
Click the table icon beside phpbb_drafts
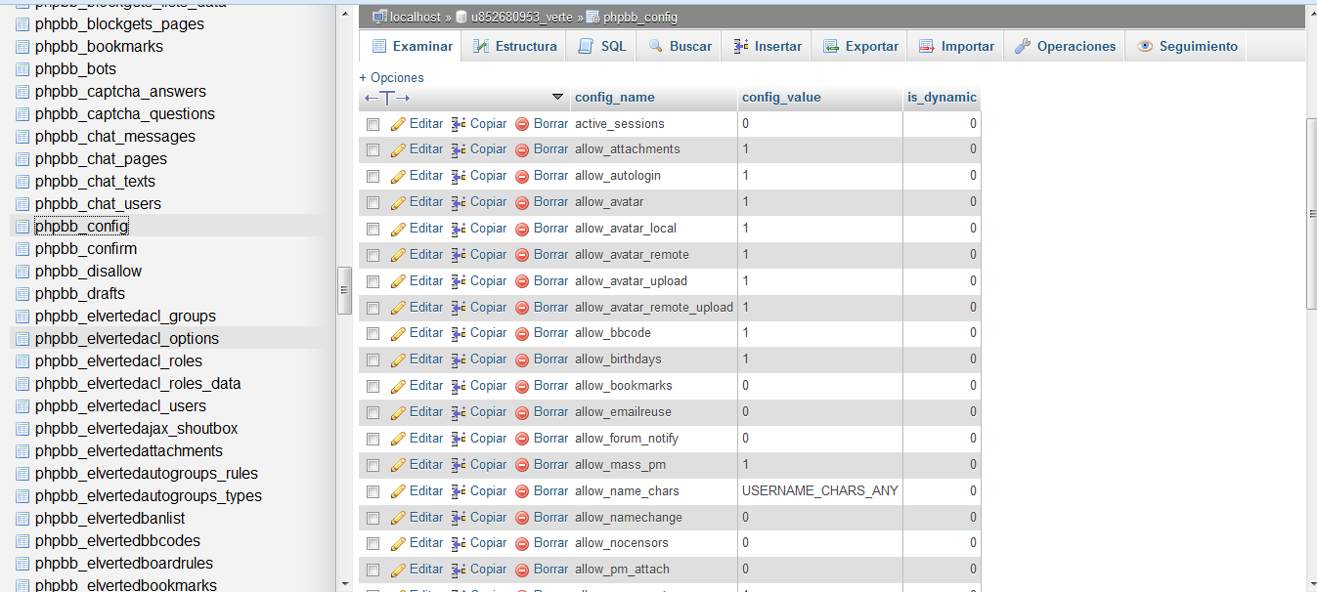tap(22, 294)
